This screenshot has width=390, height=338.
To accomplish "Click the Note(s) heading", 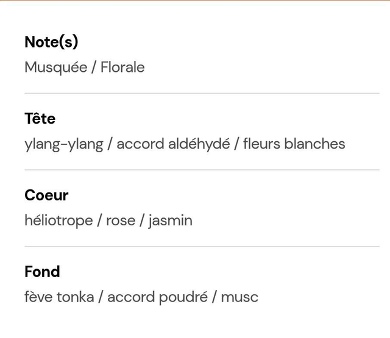I will [x=51, y=42].
